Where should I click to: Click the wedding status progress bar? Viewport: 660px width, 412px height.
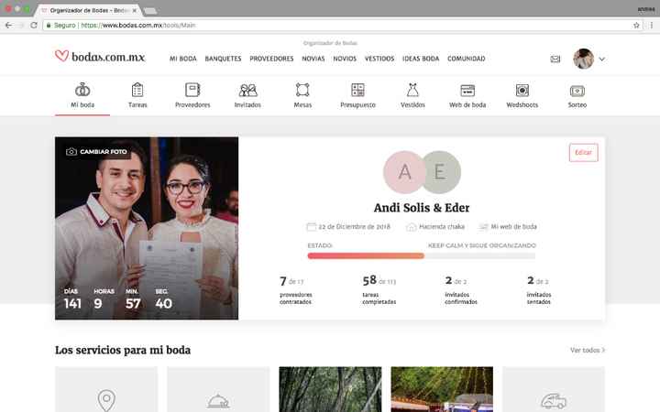pyautogui.click(x=421, y=256)
